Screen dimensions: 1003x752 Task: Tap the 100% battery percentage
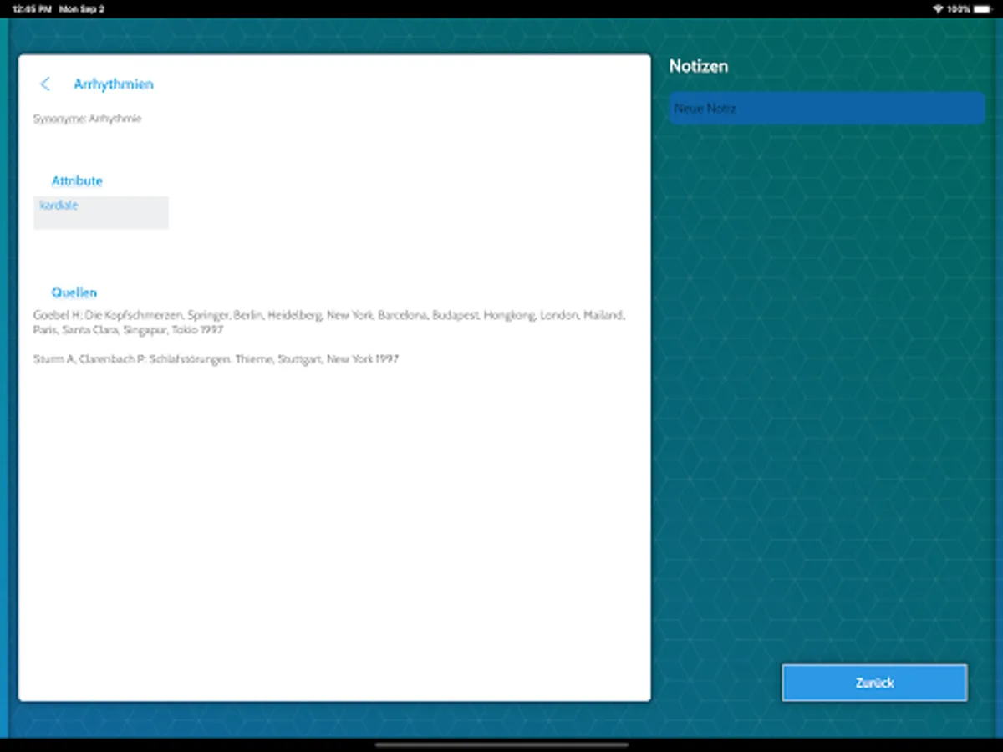(x=958, y=8)
